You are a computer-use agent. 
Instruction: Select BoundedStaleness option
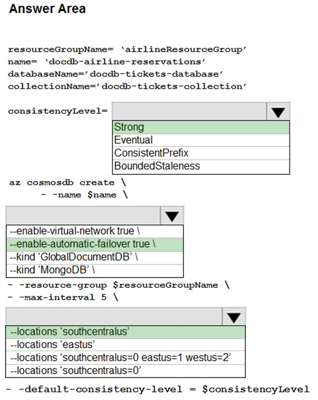coord(201,167)
